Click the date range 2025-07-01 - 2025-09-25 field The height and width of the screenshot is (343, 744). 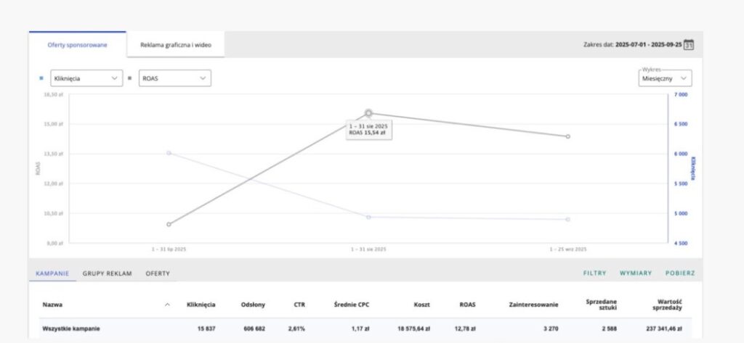click(x=647, y=44)
